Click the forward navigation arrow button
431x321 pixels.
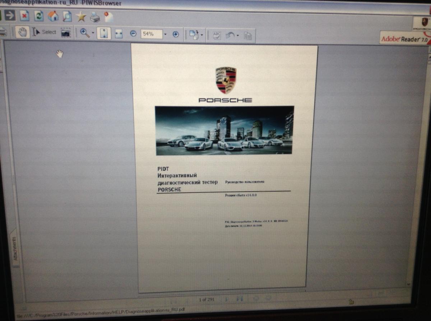click(10, 16)
